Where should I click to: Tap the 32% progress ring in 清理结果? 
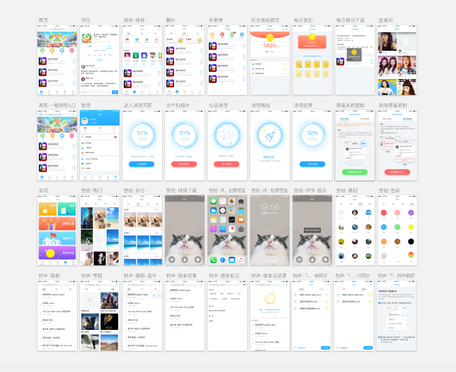pyautogui.click(x=312, y=135)
